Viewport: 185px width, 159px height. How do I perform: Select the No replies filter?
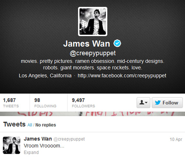point(46,125)
